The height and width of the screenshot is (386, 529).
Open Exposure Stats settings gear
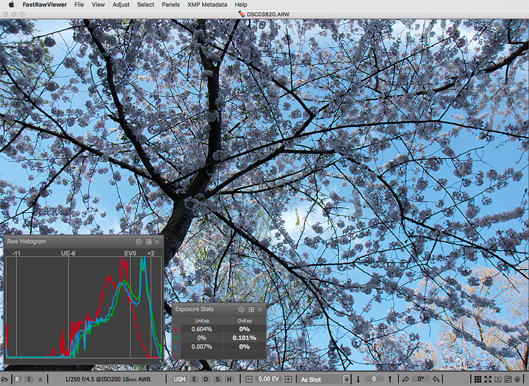[242, 310]
